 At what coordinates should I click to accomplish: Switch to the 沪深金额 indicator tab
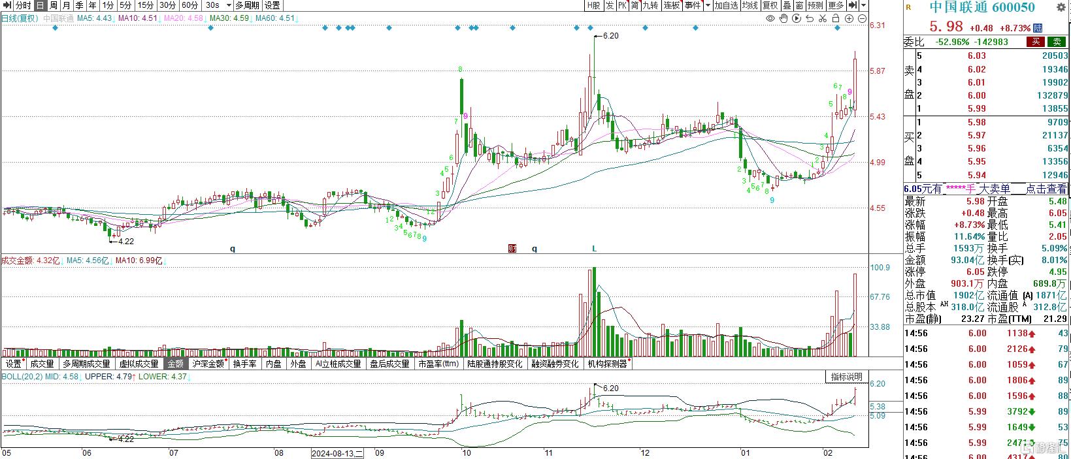pyautogui.click(x=209, y=364)
